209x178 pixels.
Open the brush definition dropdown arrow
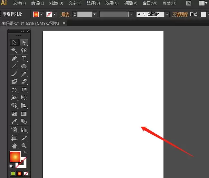point(167,14)
